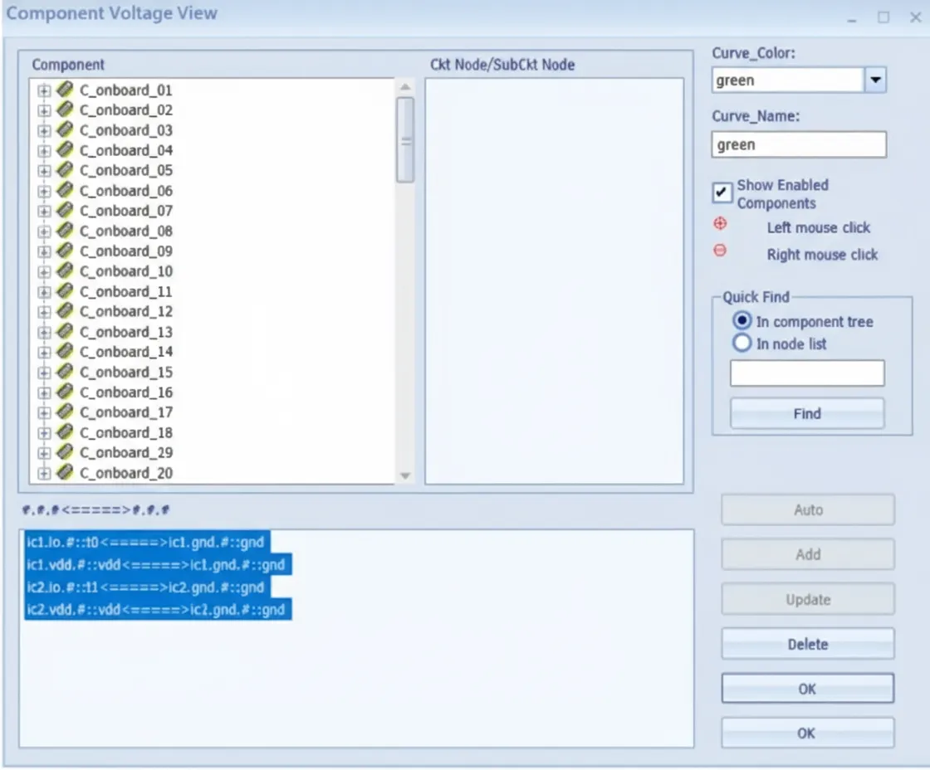The height and width of the screenshot is (770, 930).
Task: Click the capacitor icon beside C_onboard_03
Action: (x=66, y=129)
